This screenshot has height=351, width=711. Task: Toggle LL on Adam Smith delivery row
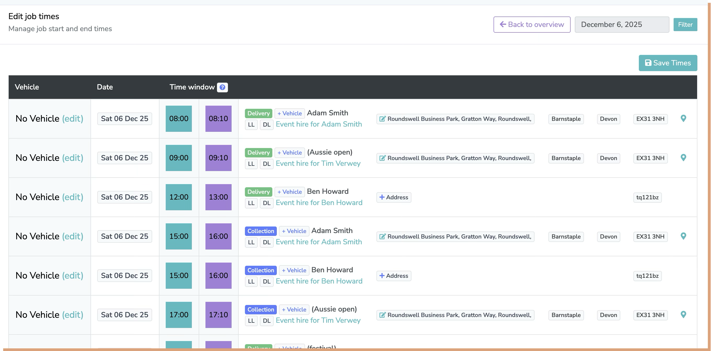pyautogui.click(x=251, y=124)
